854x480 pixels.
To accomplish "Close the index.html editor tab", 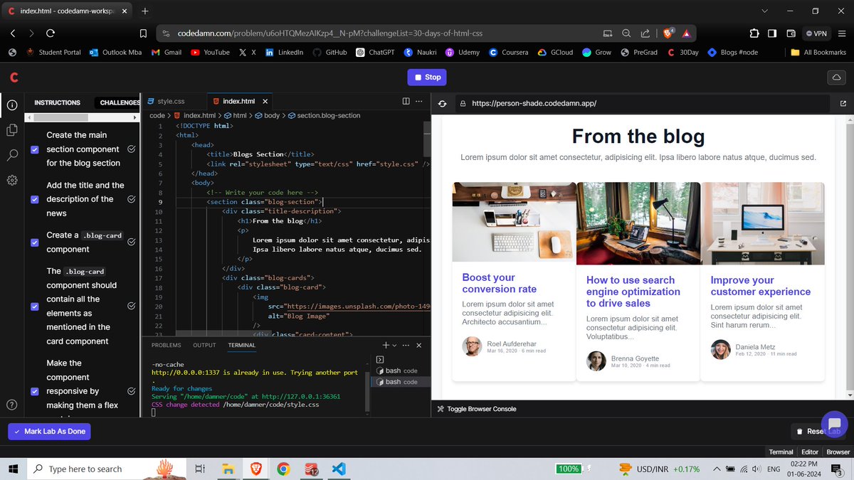I will 265,102.
